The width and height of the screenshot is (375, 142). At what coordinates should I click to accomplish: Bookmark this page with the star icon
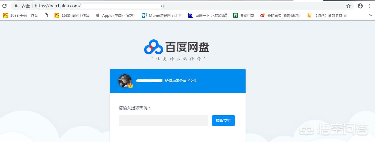(x=348, y=6)
